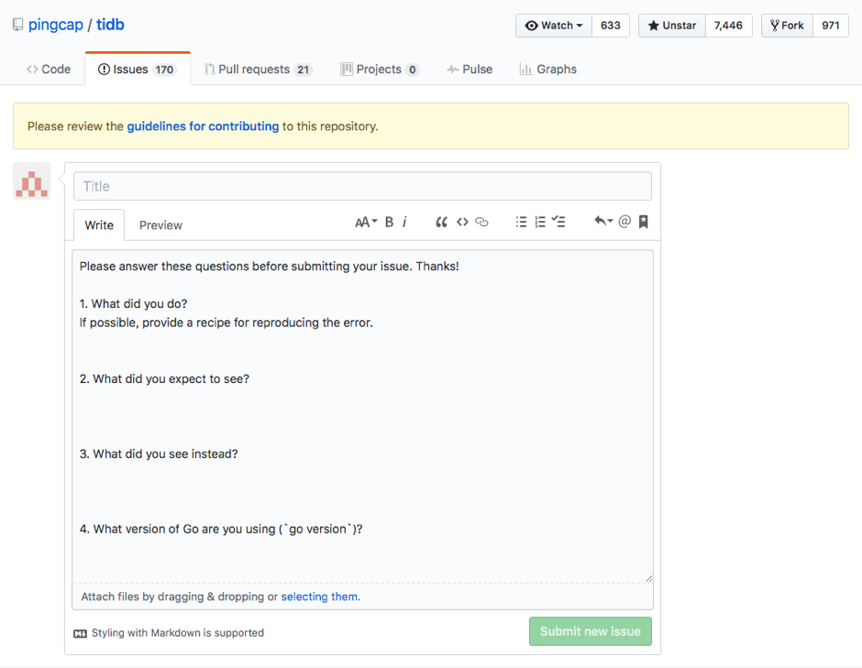This screenshot has width=862, height=668.
Task: Insert code using the angle brackets icon
Action: [462, 222]
